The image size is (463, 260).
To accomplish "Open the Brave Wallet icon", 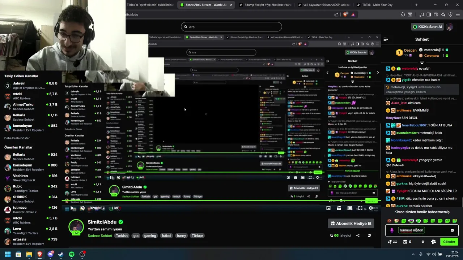I will [436, 14].
